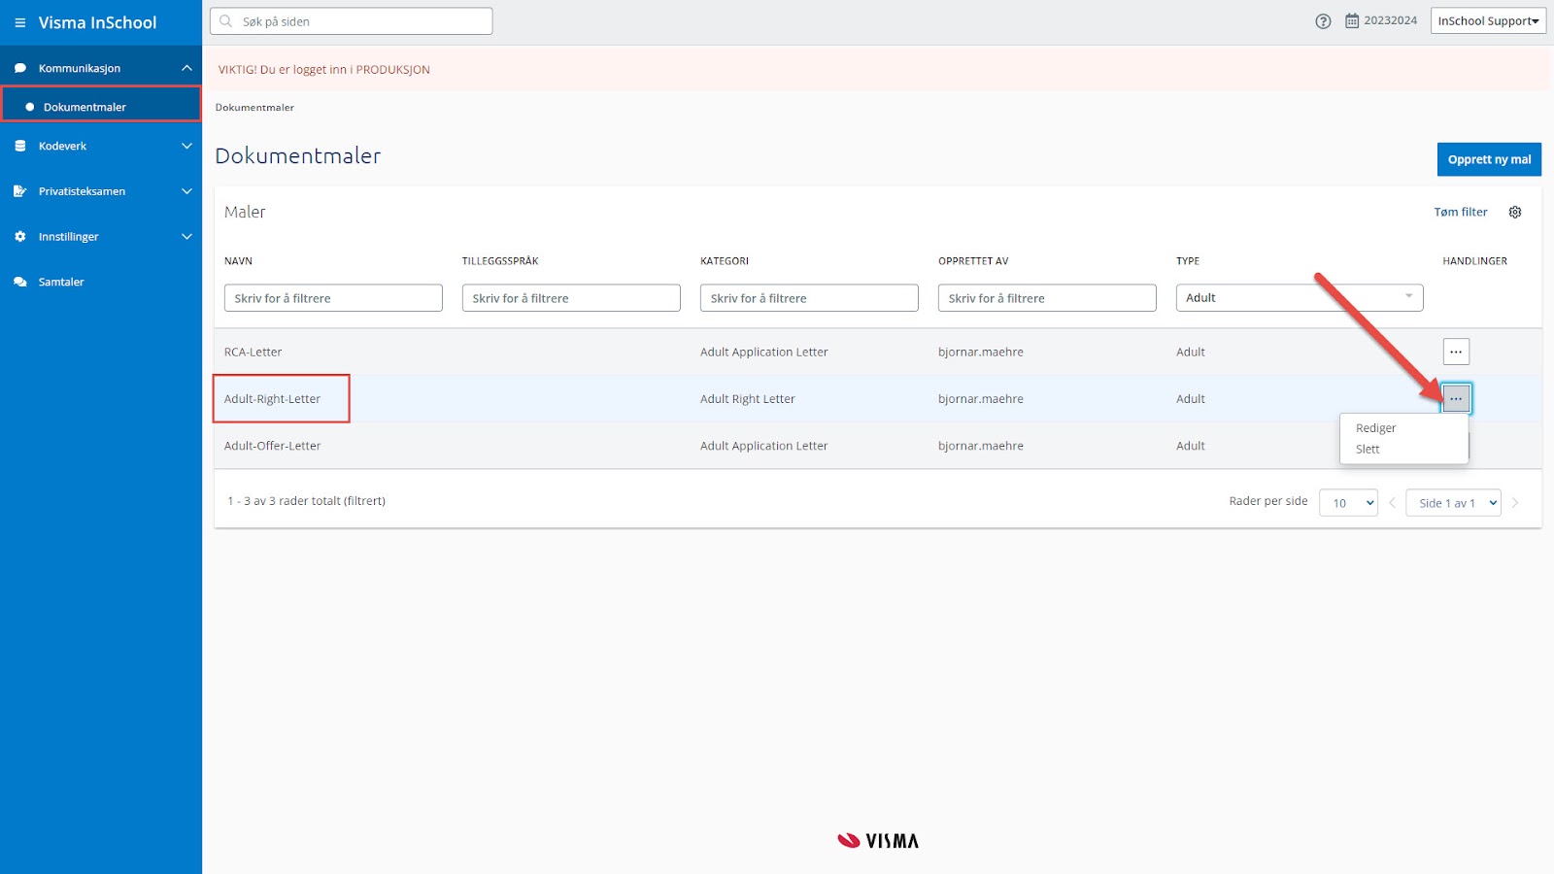1554x874 pixels.
Task: Click the Samtaler chat icon
Action: (19, 282)
